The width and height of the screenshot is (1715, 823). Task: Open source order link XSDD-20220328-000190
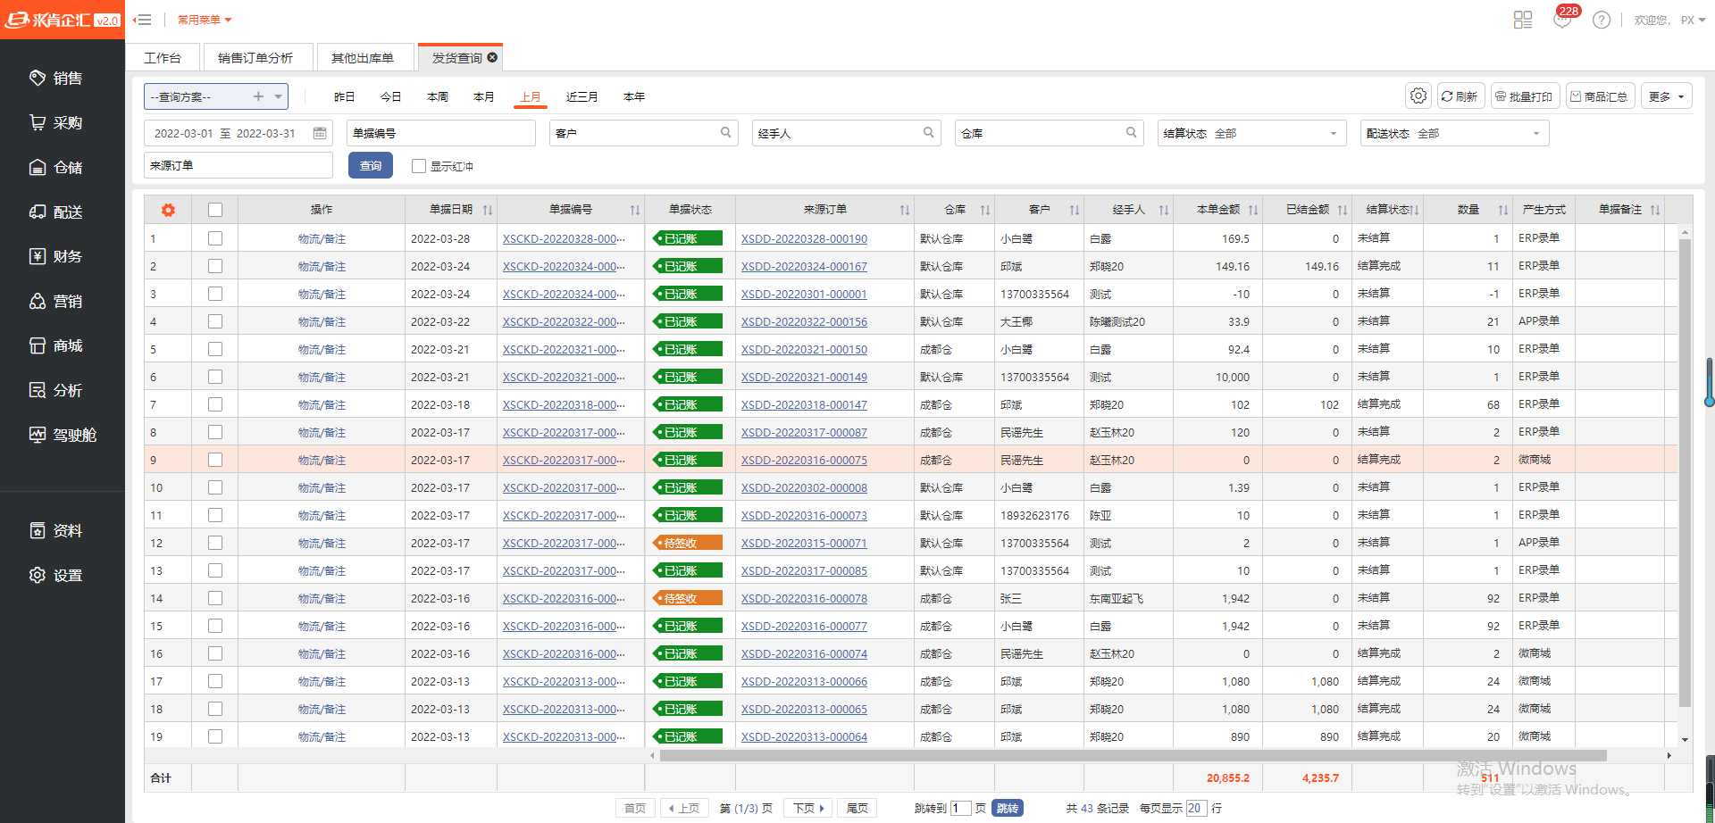point(804,239)
